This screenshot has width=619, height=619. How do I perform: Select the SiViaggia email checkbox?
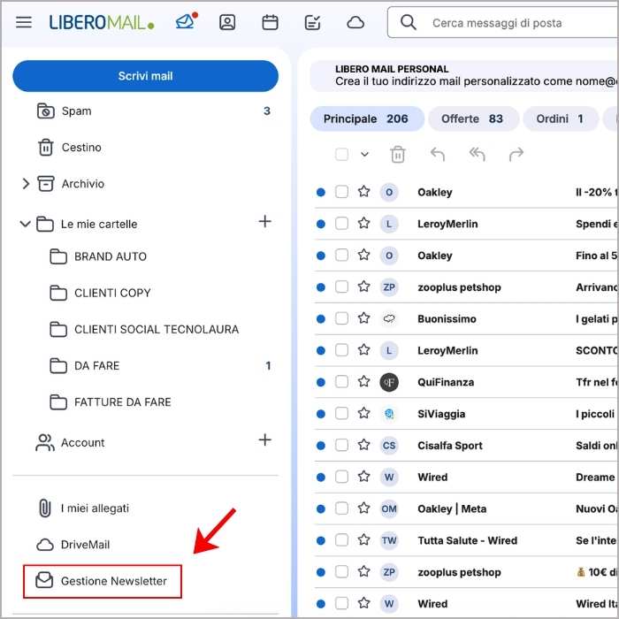click(x=341, y=413)
